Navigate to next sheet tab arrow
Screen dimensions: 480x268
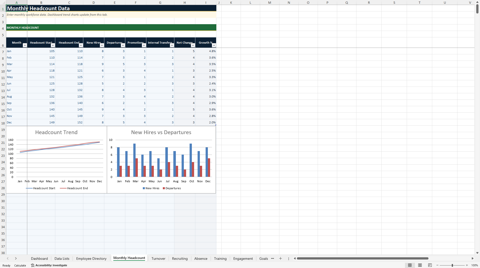tap(16, 259)
